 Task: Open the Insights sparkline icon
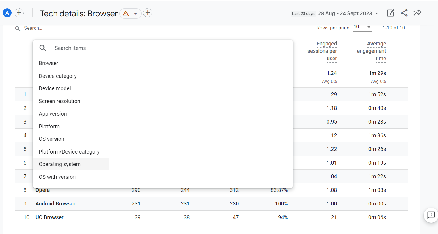tap(417, 13)
